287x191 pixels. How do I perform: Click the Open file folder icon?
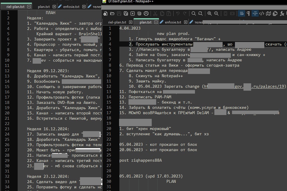112,13
